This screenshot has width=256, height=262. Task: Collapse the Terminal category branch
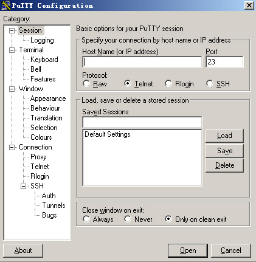12,50
